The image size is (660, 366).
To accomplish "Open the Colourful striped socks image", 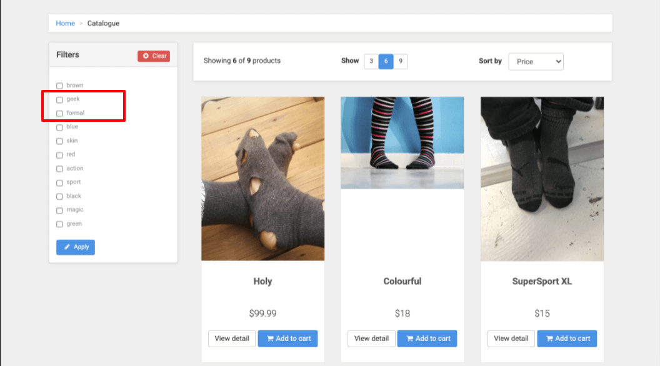I will 402,142.
